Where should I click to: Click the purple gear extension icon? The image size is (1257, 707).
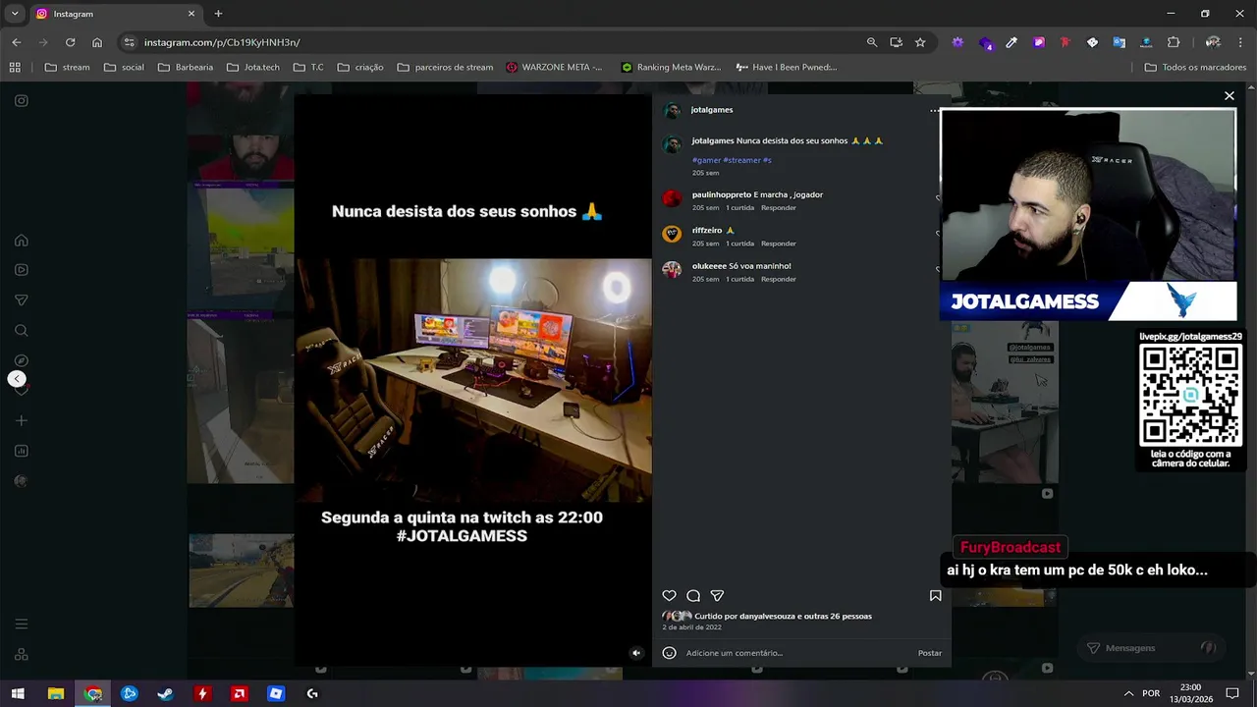pos(957,42)
